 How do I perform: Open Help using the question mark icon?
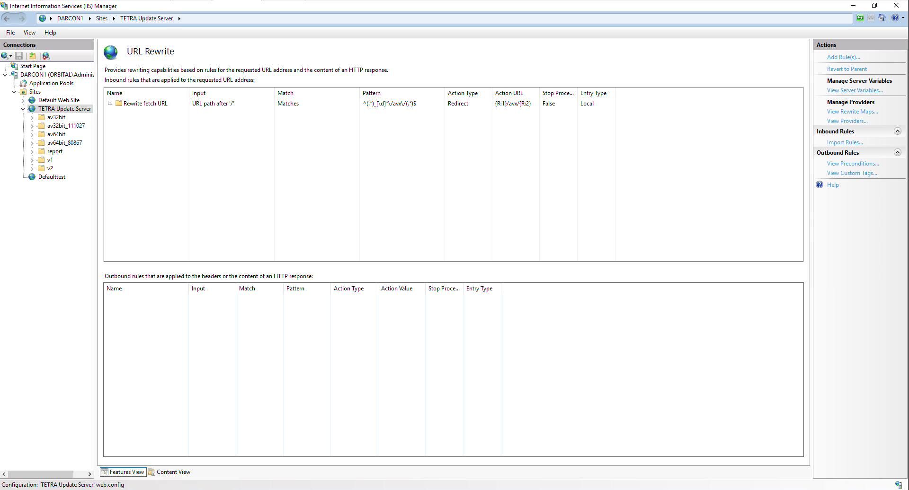coord(895,18)
